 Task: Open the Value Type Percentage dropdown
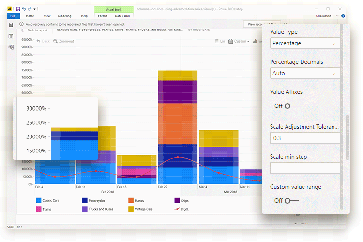(x=305, y=43)
